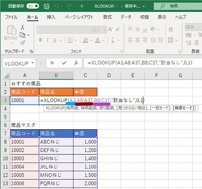202x189 pixels.
Task: Open the 数式 tab
Action: click(107, 17)
